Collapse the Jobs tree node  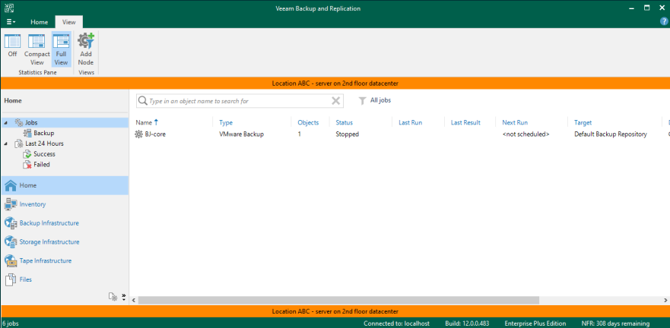[5, 123]
